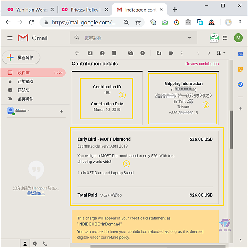
Task: Navigate back in browser history
Action: [x=8, y=22]
